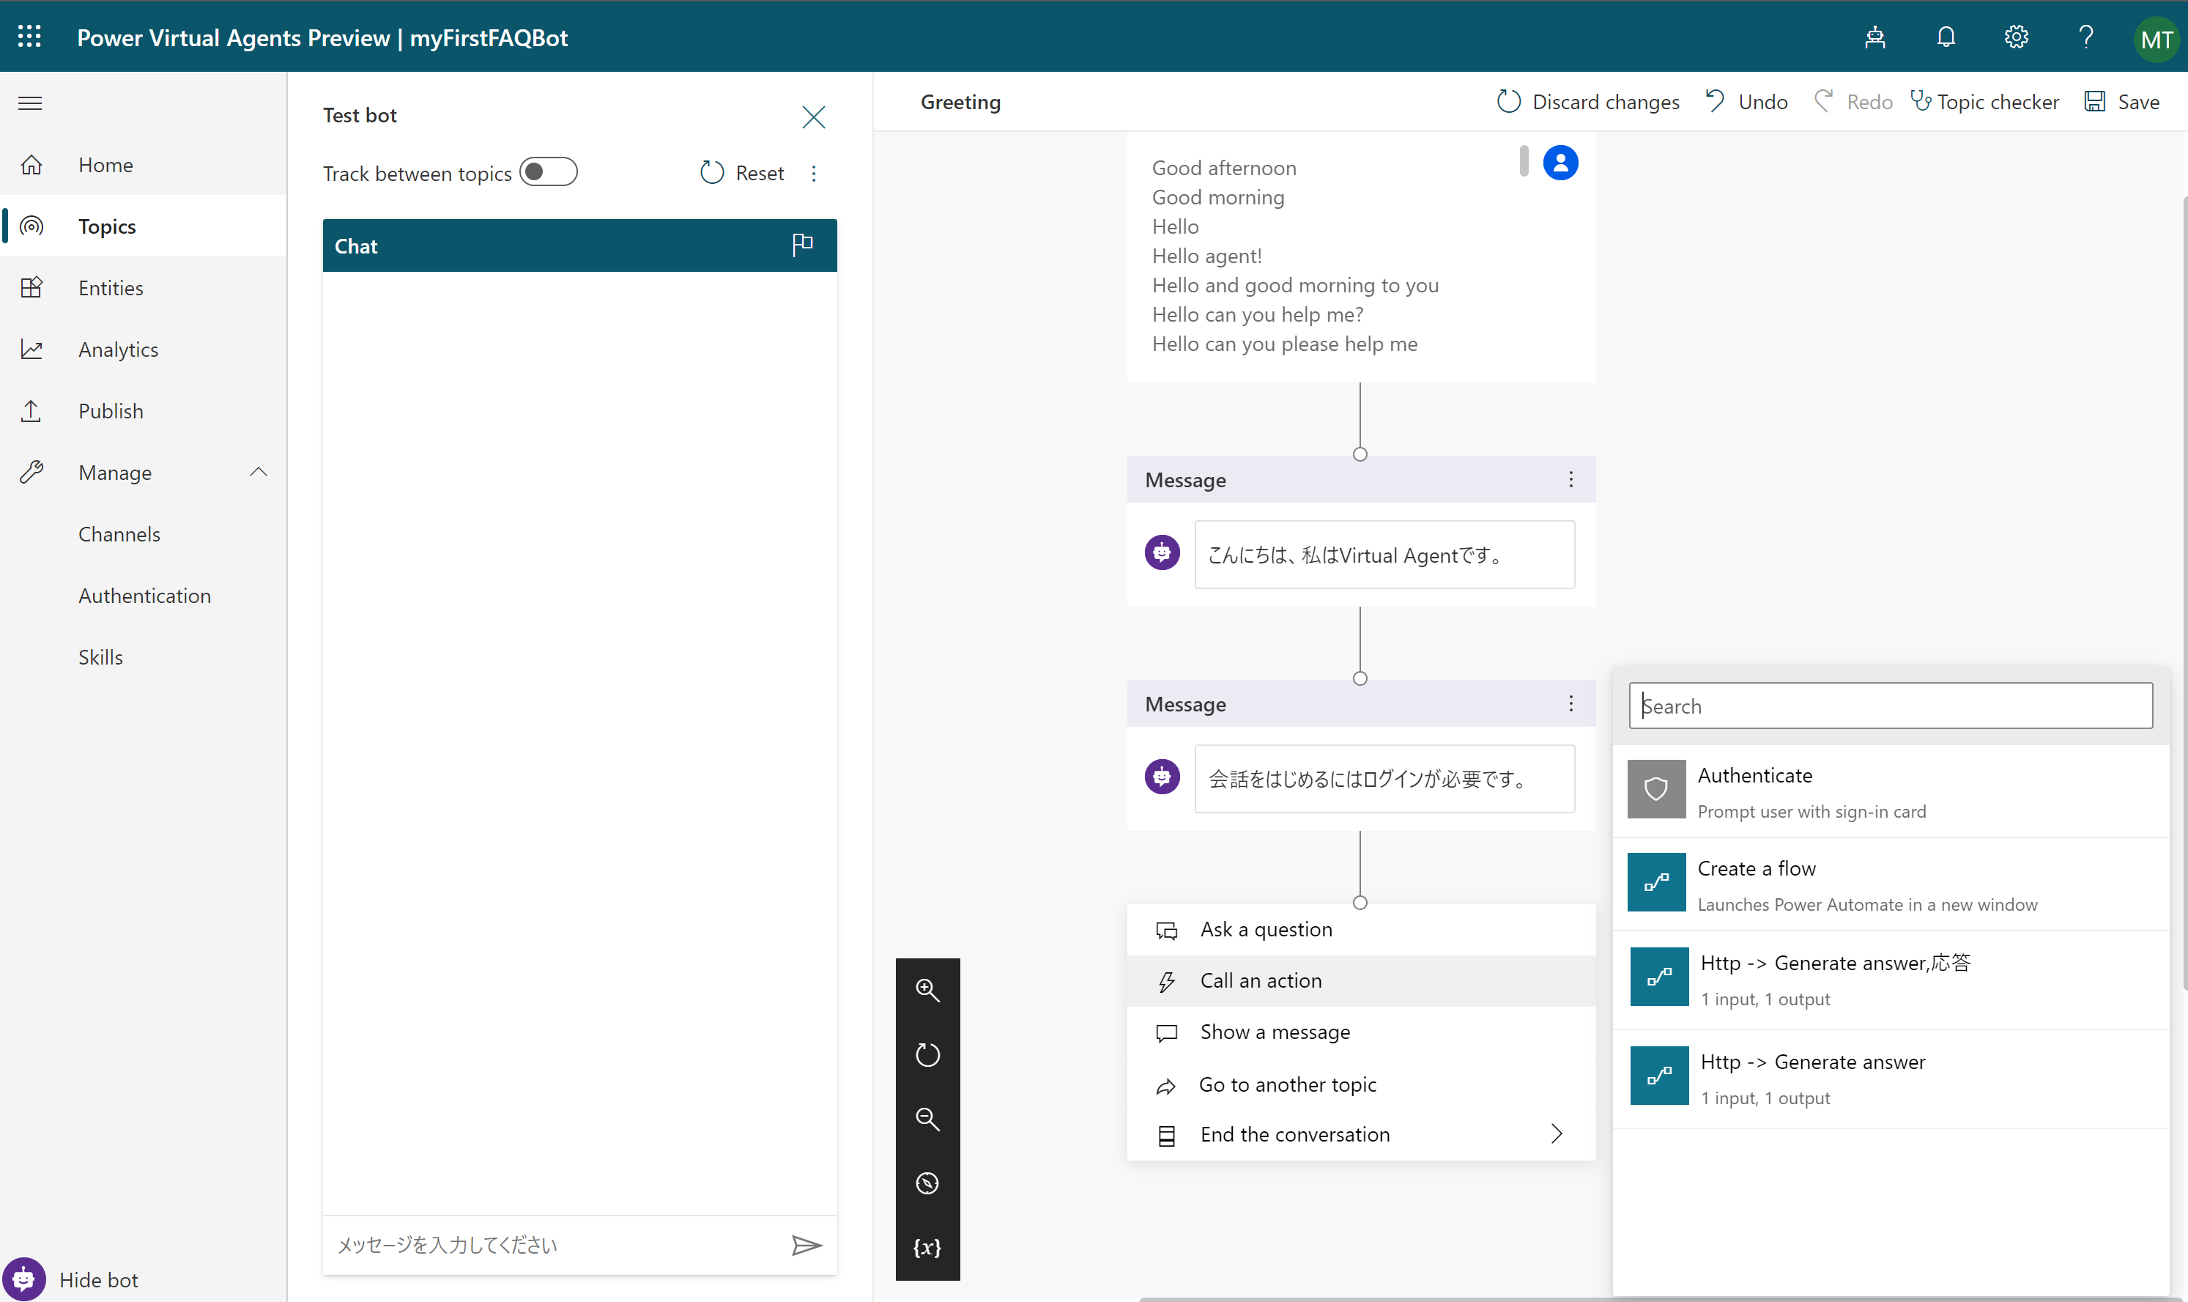Open Publish in sidebar
Image resolution: width=2188 pixels, height=1302 pixels.
point(144,410)
